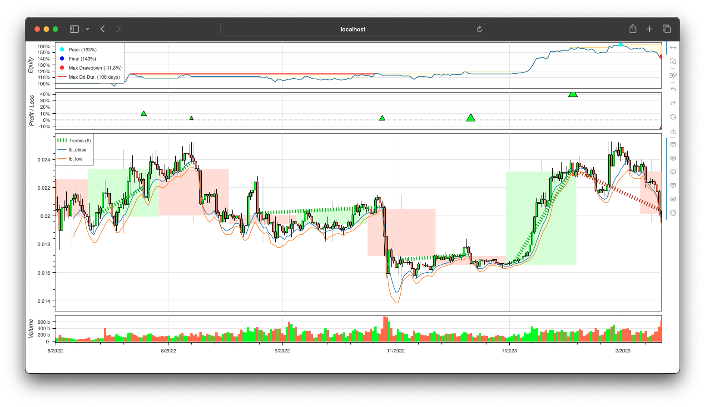
Task: Reload the localhost page
Action: [479, 29]
